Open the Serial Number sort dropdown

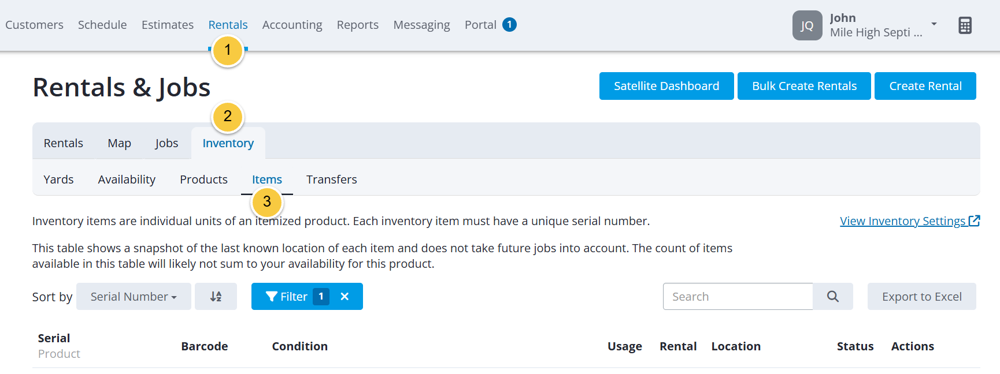[134, 297]
